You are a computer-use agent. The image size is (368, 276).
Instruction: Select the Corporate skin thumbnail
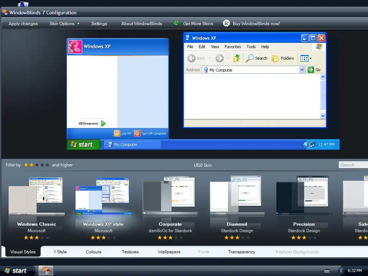click(x=170, y=196)
